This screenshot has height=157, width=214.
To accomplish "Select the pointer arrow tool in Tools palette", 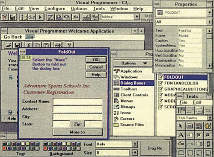I will tap(181, 126).
